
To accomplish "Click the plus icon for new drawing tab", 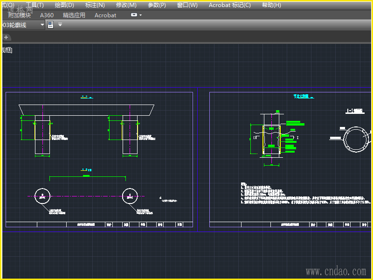I will (x=6, y=37).
